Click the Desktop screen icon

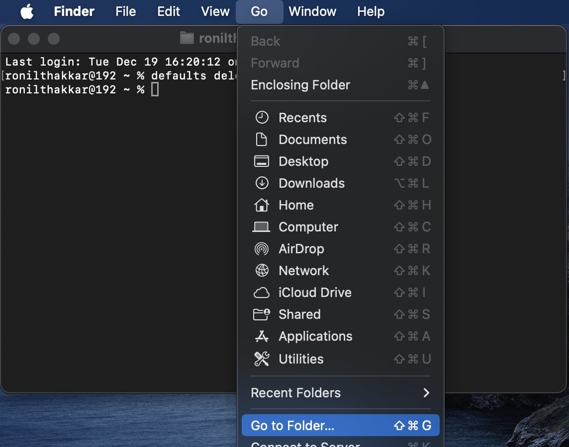point(261,161)
